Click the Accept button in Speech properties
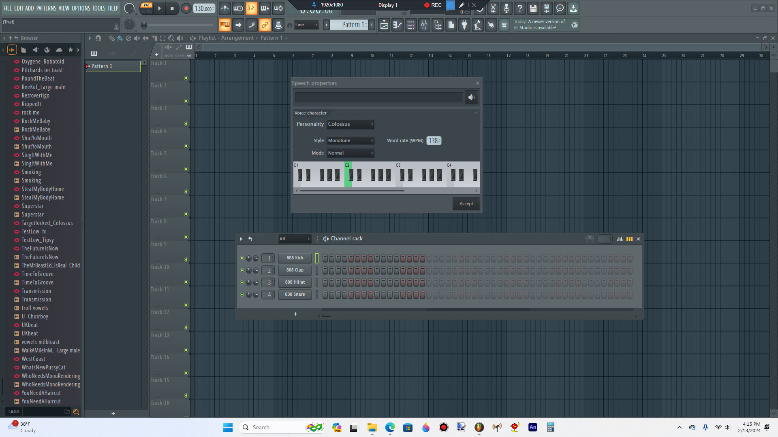 click(466, 204)
